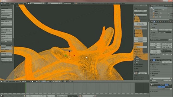This screenshot has height=97, width=173.
Task: Open the Fichier menu
Action: pos(8,4)
